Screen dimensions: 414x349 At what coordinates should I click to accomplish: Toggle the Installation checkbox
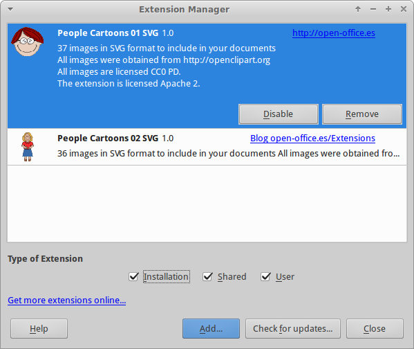(x=133, y=276)
